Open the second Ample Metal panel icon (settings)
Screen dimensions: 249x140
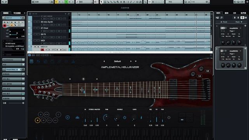39,61
